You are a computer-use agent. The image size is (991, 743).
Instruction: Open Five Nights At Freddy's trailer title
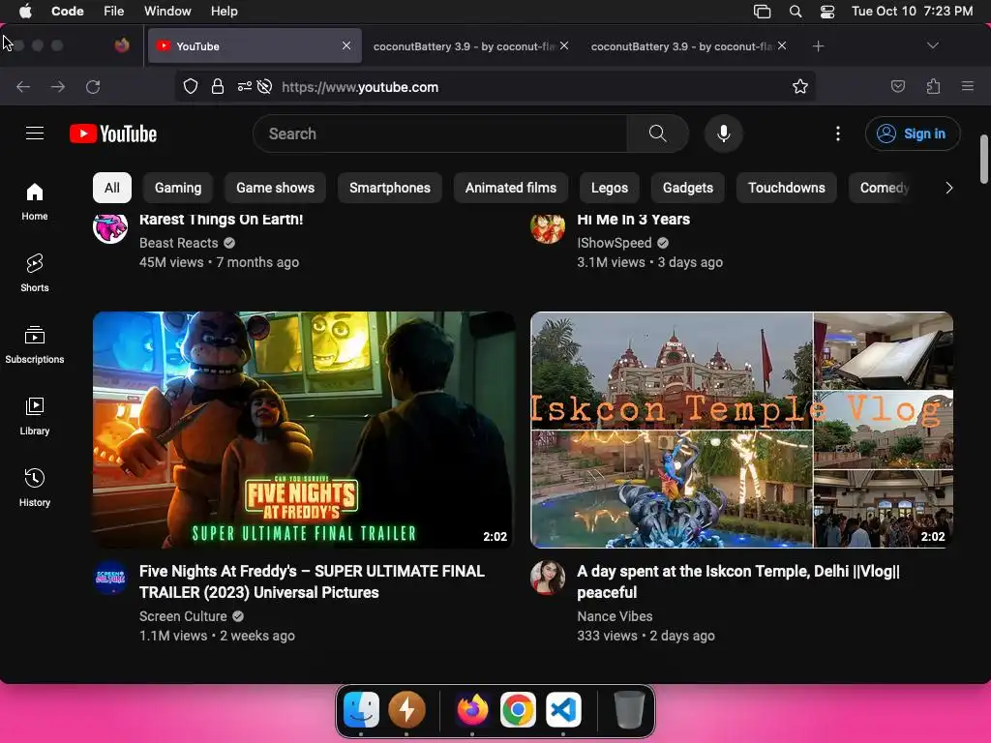[x=313, y=581]
